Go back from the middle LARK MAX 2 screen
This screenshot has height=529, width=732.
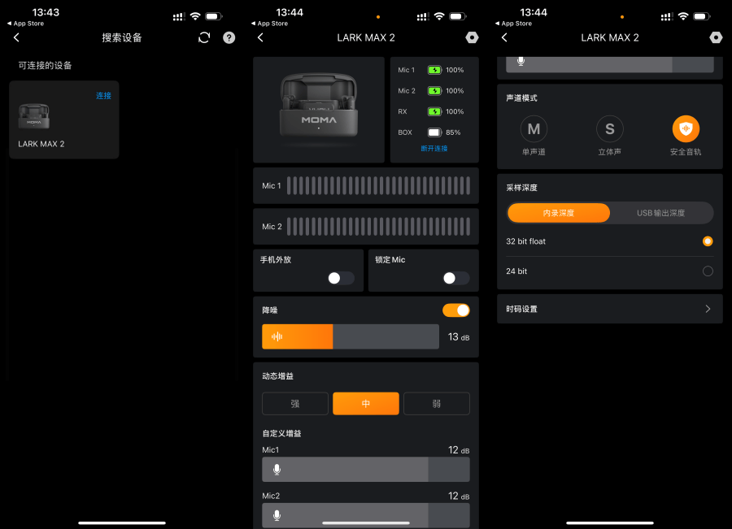(x=260, y=37)
